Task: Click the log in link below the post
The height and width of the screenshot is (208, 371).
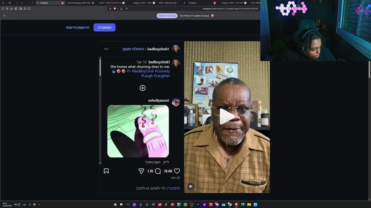Action: [x=173, y=188]
